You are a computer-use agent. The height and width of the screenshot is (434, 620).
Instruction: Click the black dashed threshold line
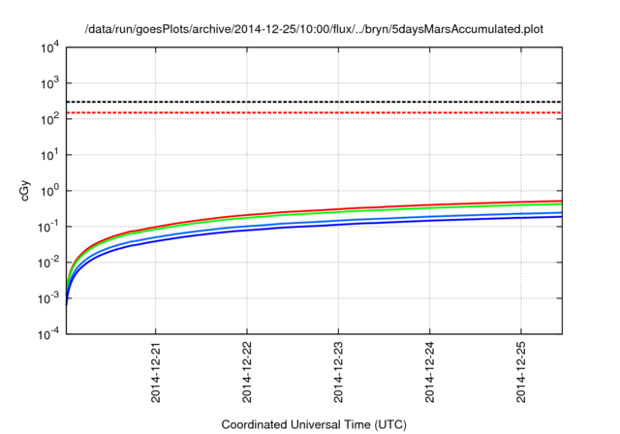coord(314,102)
